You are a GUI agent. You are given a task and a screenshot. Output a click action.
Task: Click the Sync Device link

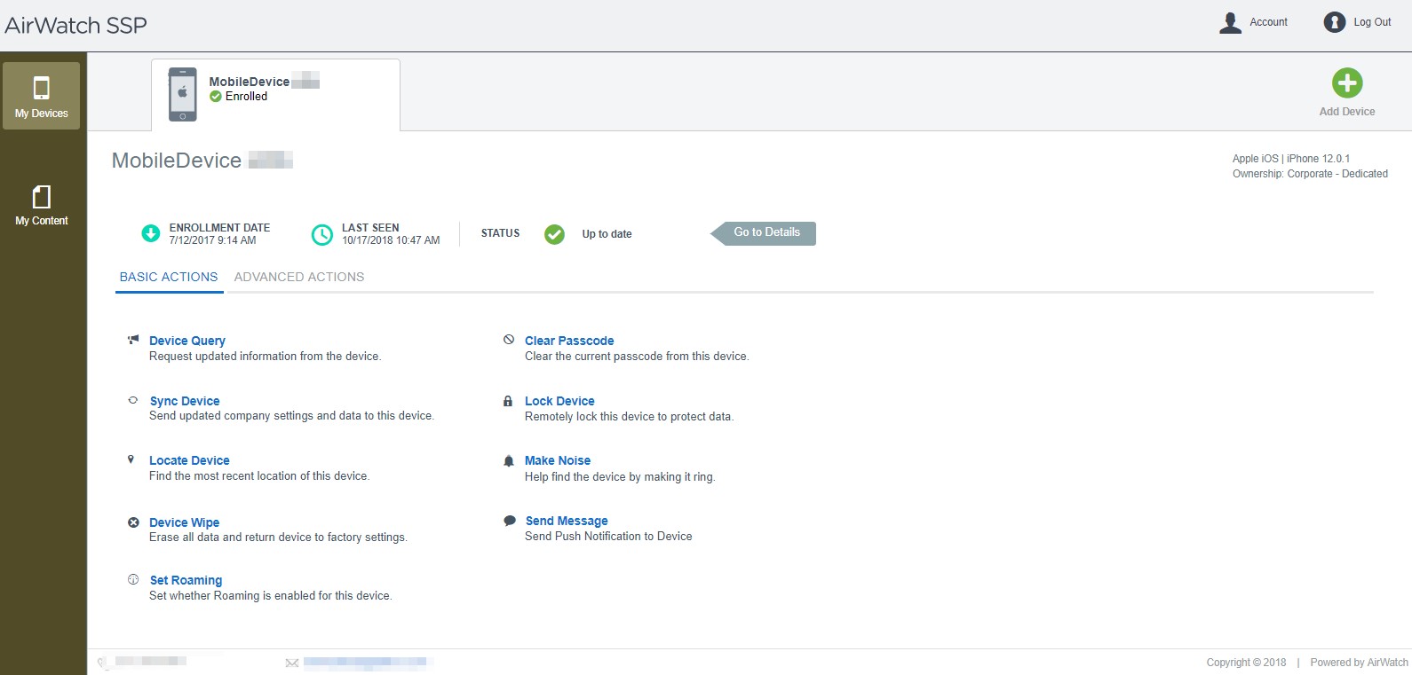(x=185, y=401)
